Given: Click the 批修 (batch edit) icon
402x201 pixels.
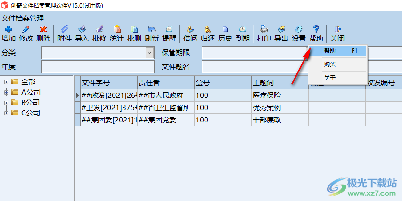Looking at the screenshot, I should pyautogui.click(x=99, y=30).
